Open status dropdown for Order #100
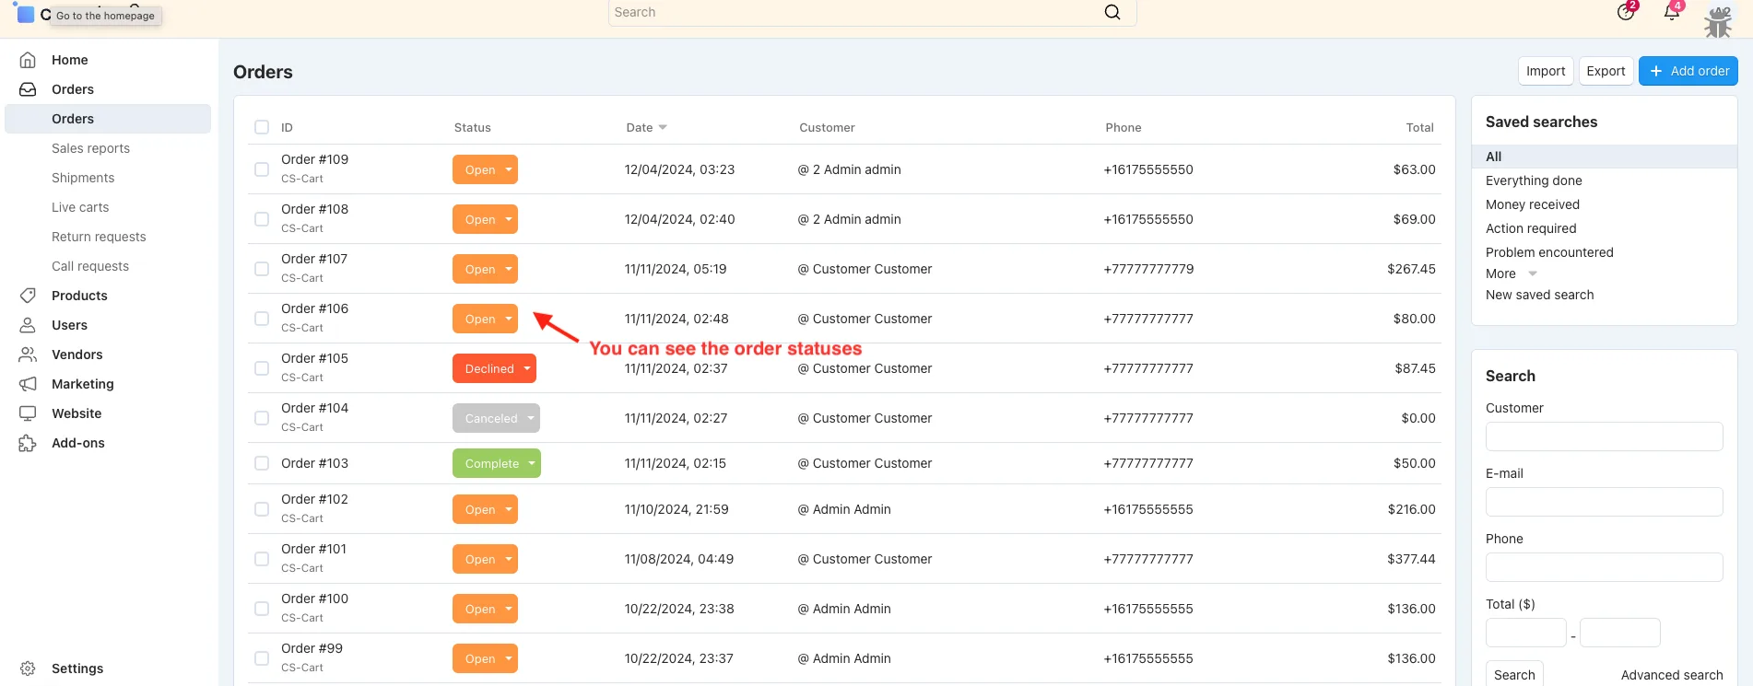1753x686 pixels. (485, 609)
